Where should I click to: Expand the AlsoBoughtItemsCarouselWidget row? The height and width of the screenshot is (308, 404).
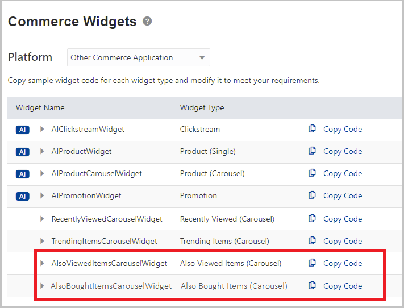[42, 286]
